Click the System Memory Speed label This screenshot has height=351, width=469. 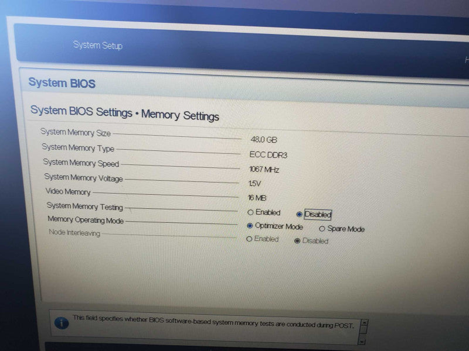pyautogui.click(x=81, y=163)
